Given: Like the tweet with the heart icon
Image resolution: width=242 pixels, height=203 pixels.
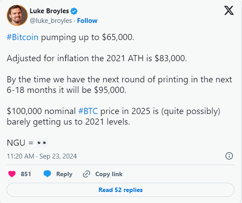Looking at the screenshot, I should [12, 174].
